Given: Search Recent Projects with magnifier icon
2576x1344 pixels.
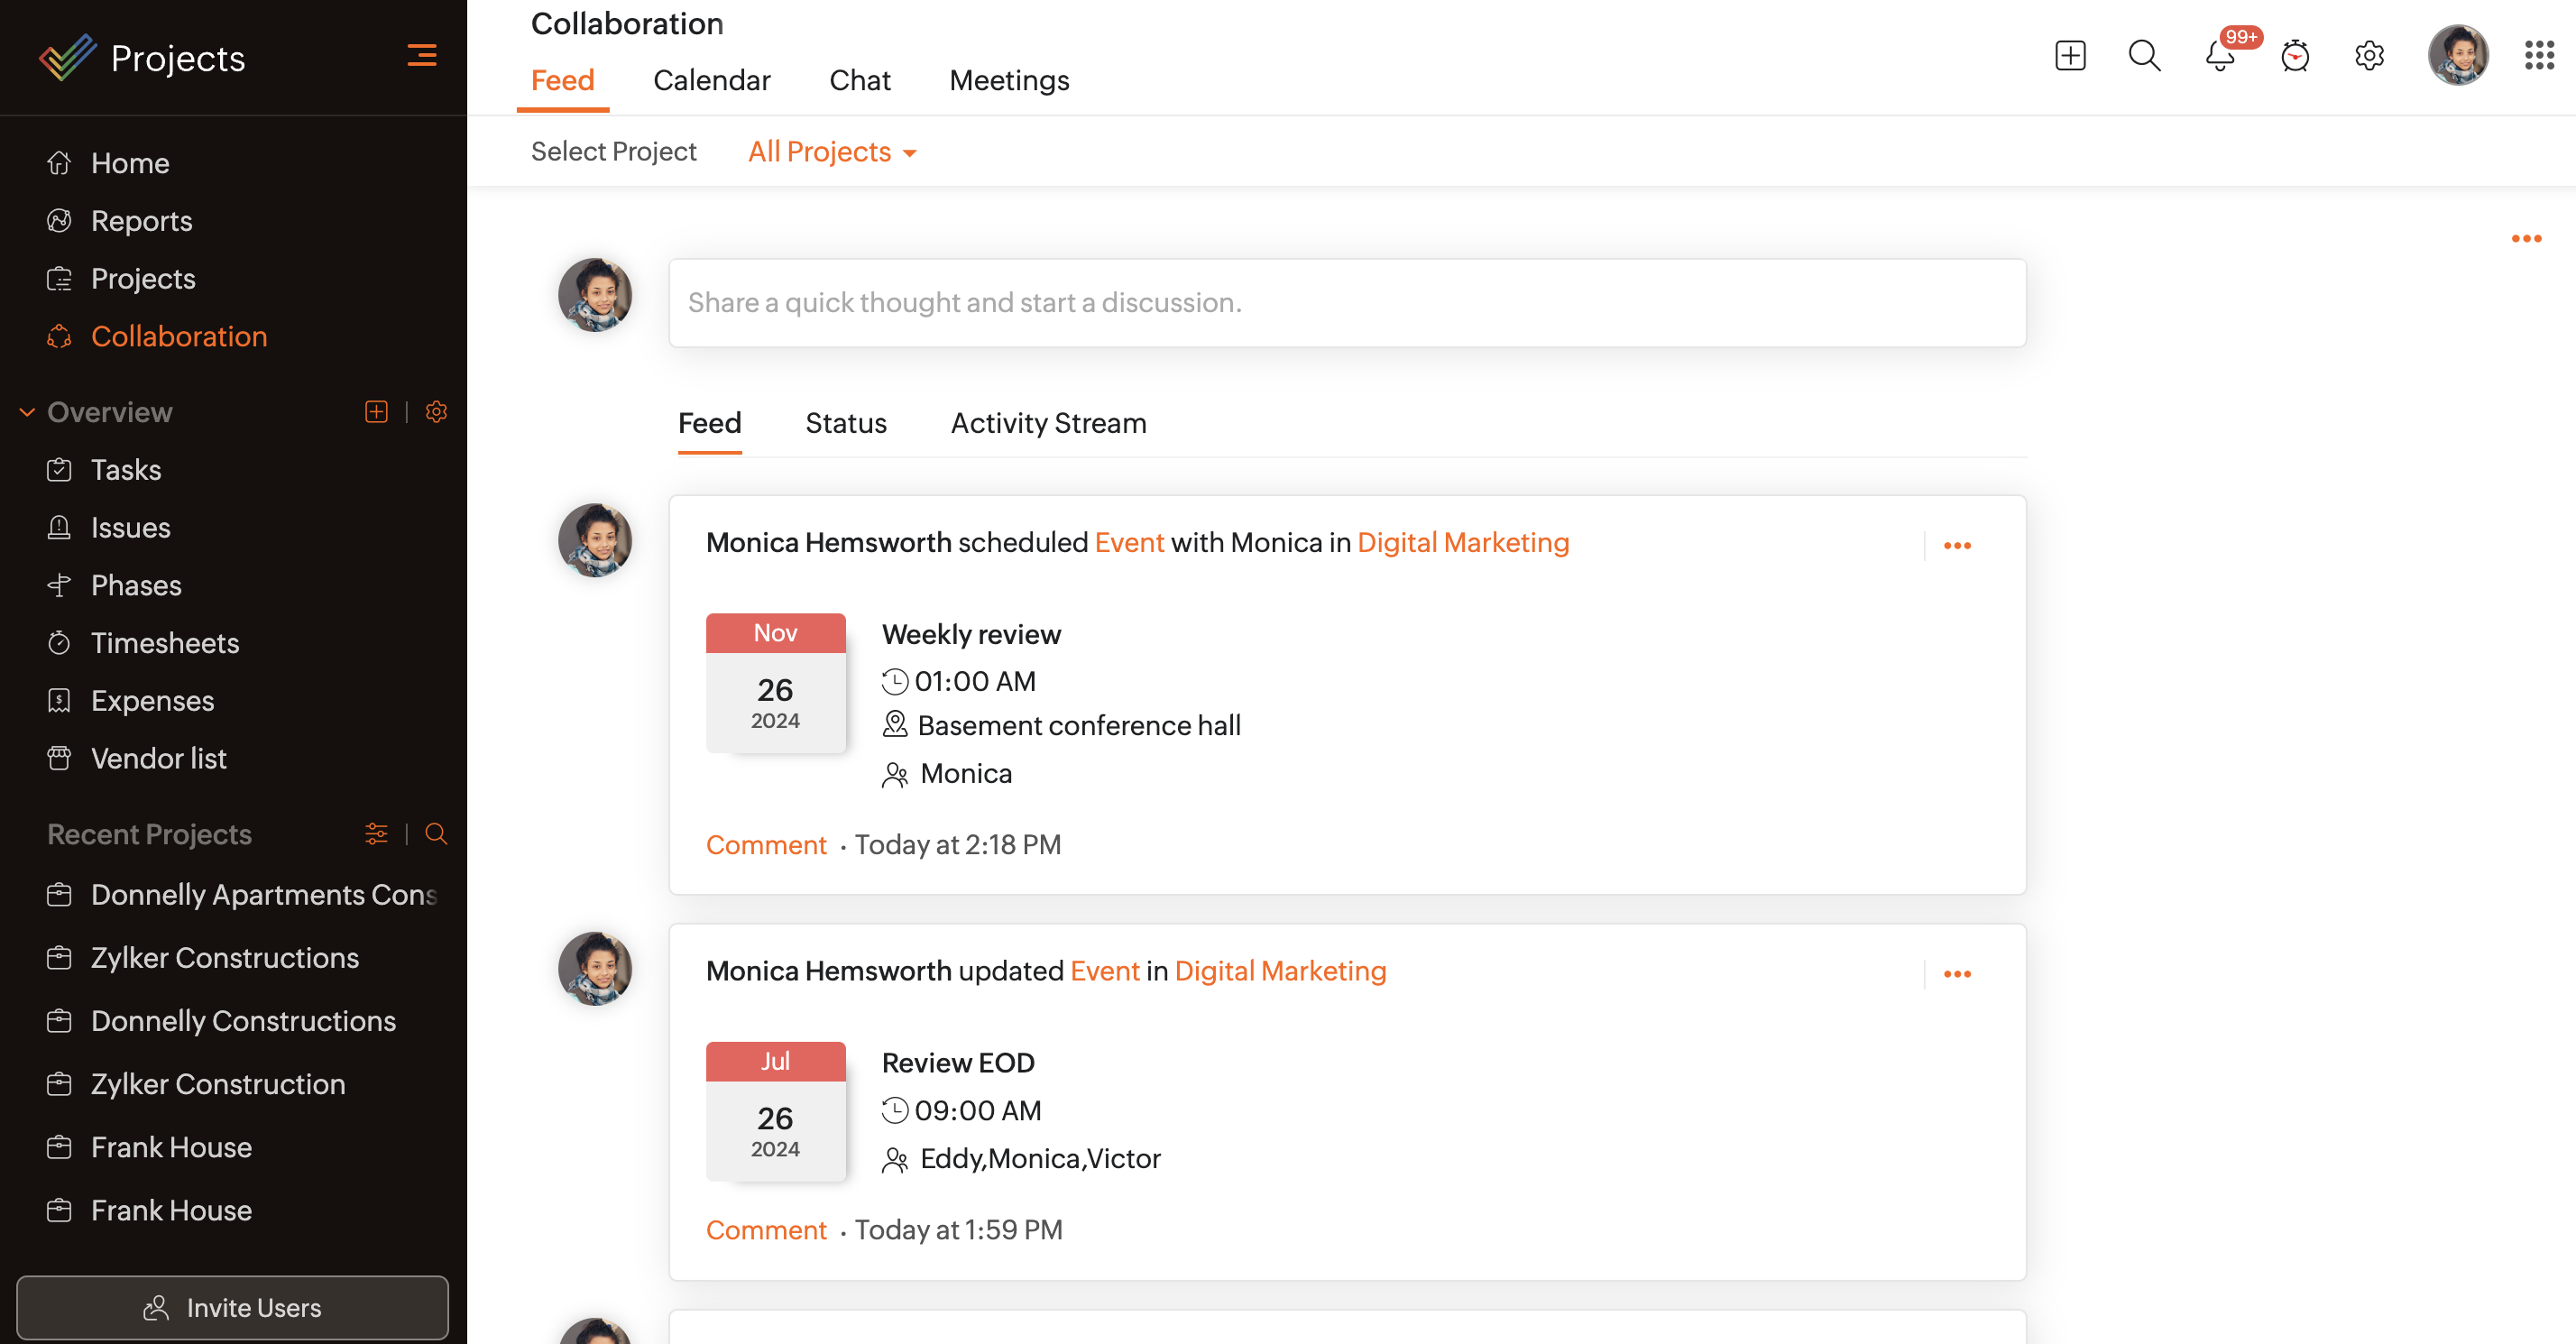Looking at the screenshot, I should coord(436,834).
